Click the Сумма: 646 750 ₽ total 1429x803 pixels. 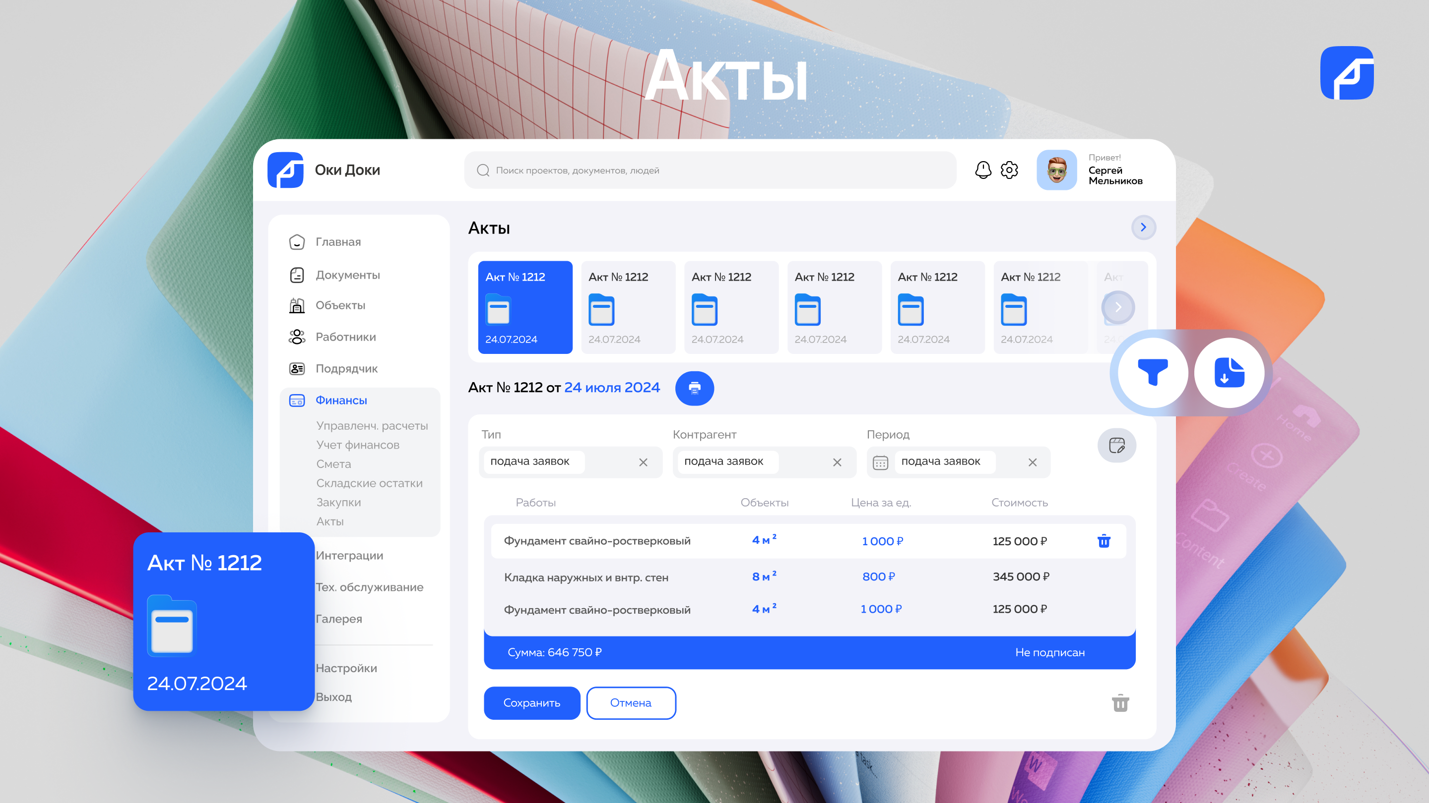click(x=555, y=653)
